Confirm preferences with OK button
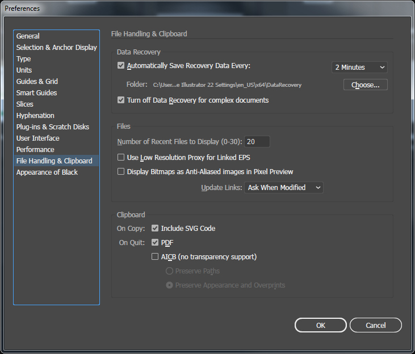Image resolution: width=415 pixels, height=354 pixels. pyautogui.click(x=321, y=325)
